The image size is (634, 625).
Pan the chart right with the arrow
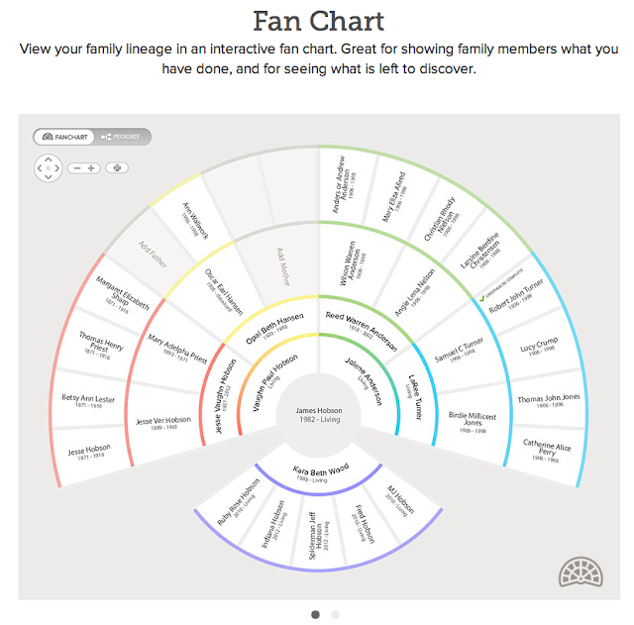tap(56, 167)
